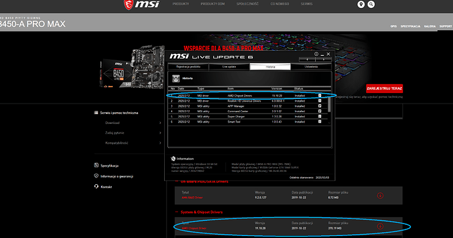The width and height of the screenshot is (453, 238).
Task: Click the left arrow button in Live Update
Action: 307,59
